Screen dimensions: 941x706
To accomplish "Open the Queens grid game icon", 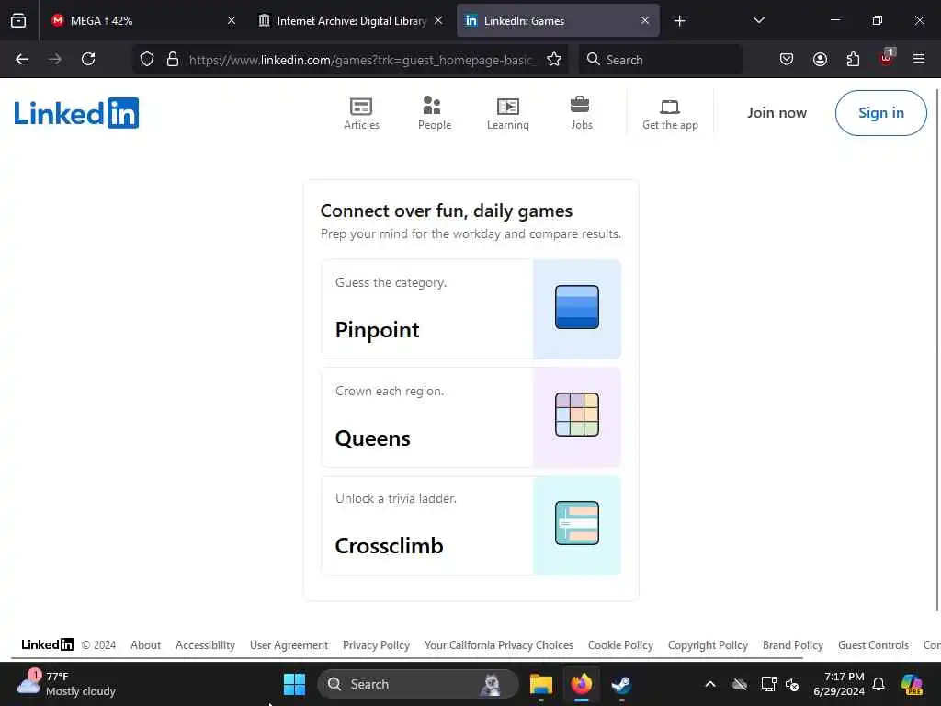I will point(577,415).
